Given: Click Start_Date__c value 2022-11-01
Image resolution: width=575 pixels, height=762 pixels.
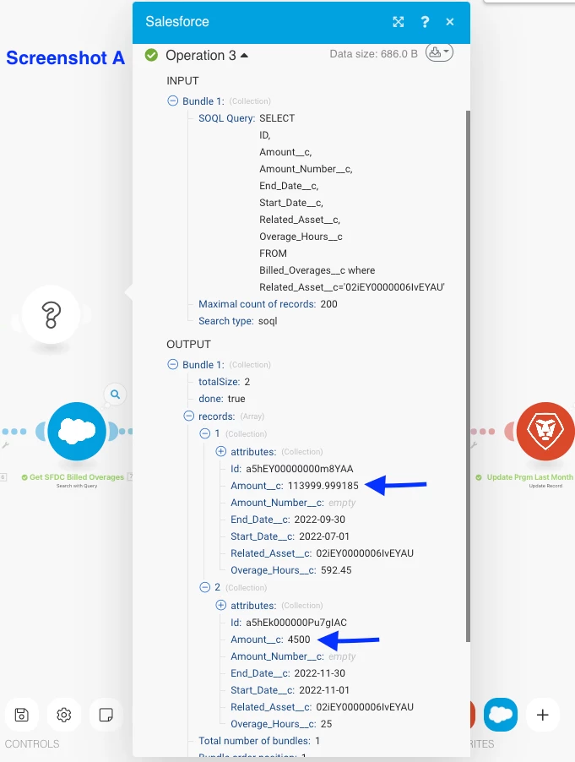Looking at the screenshot, I should point(324,690).
